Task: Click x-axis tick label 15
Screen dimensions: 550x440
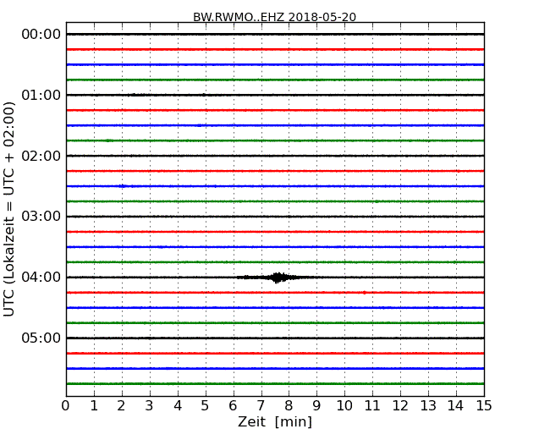Action: [484, 406]
